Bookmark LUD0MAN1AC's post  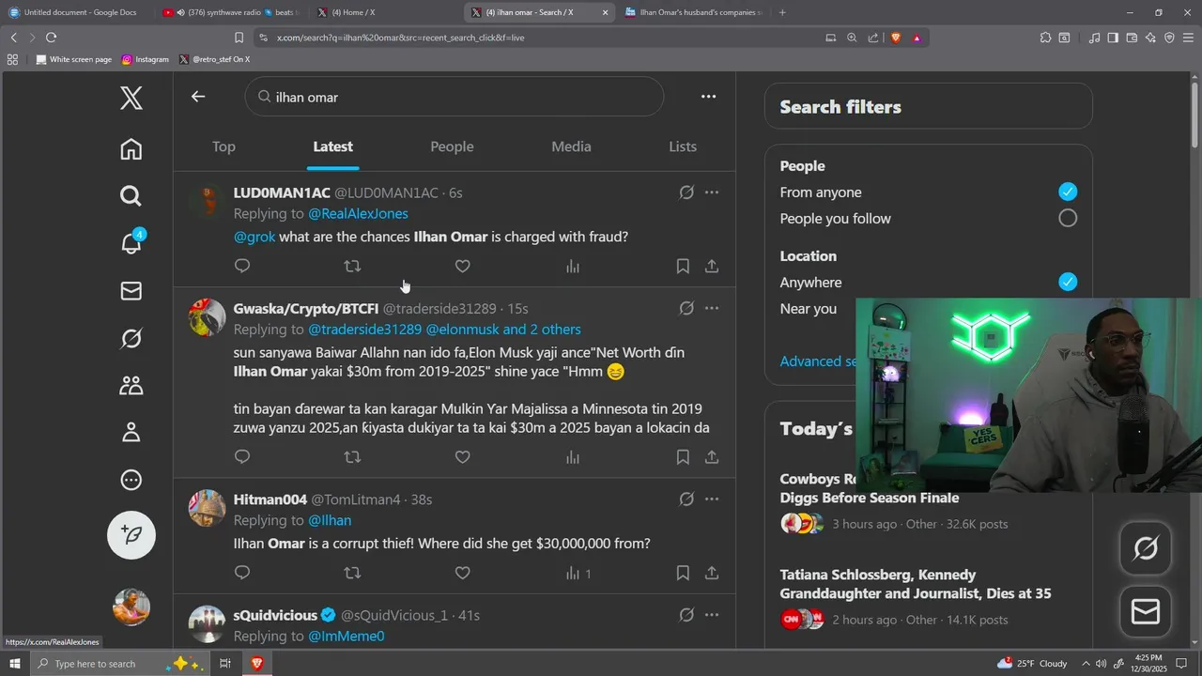tap(683, 267)
